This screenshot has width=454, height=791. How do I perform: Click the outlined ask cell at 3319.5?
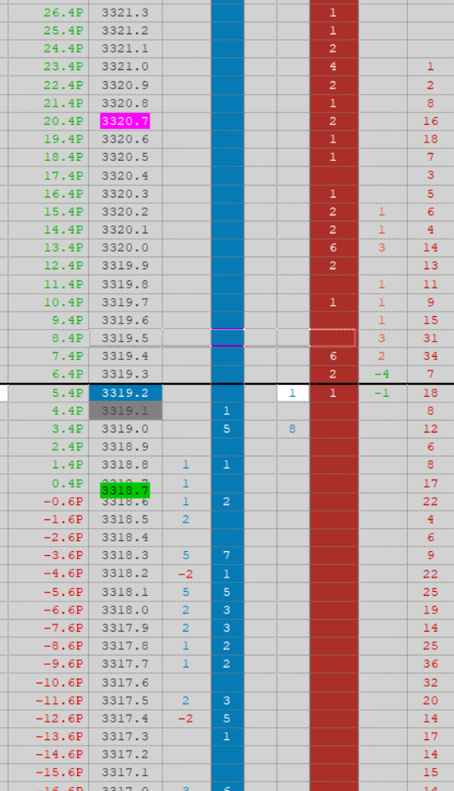pos(333,338)
